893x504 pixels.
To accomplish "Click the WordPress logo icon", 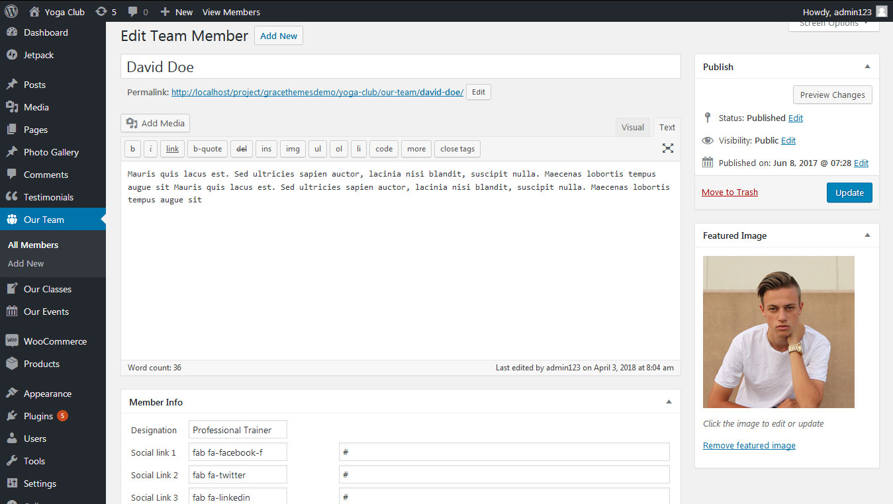I will click(11, 11).
